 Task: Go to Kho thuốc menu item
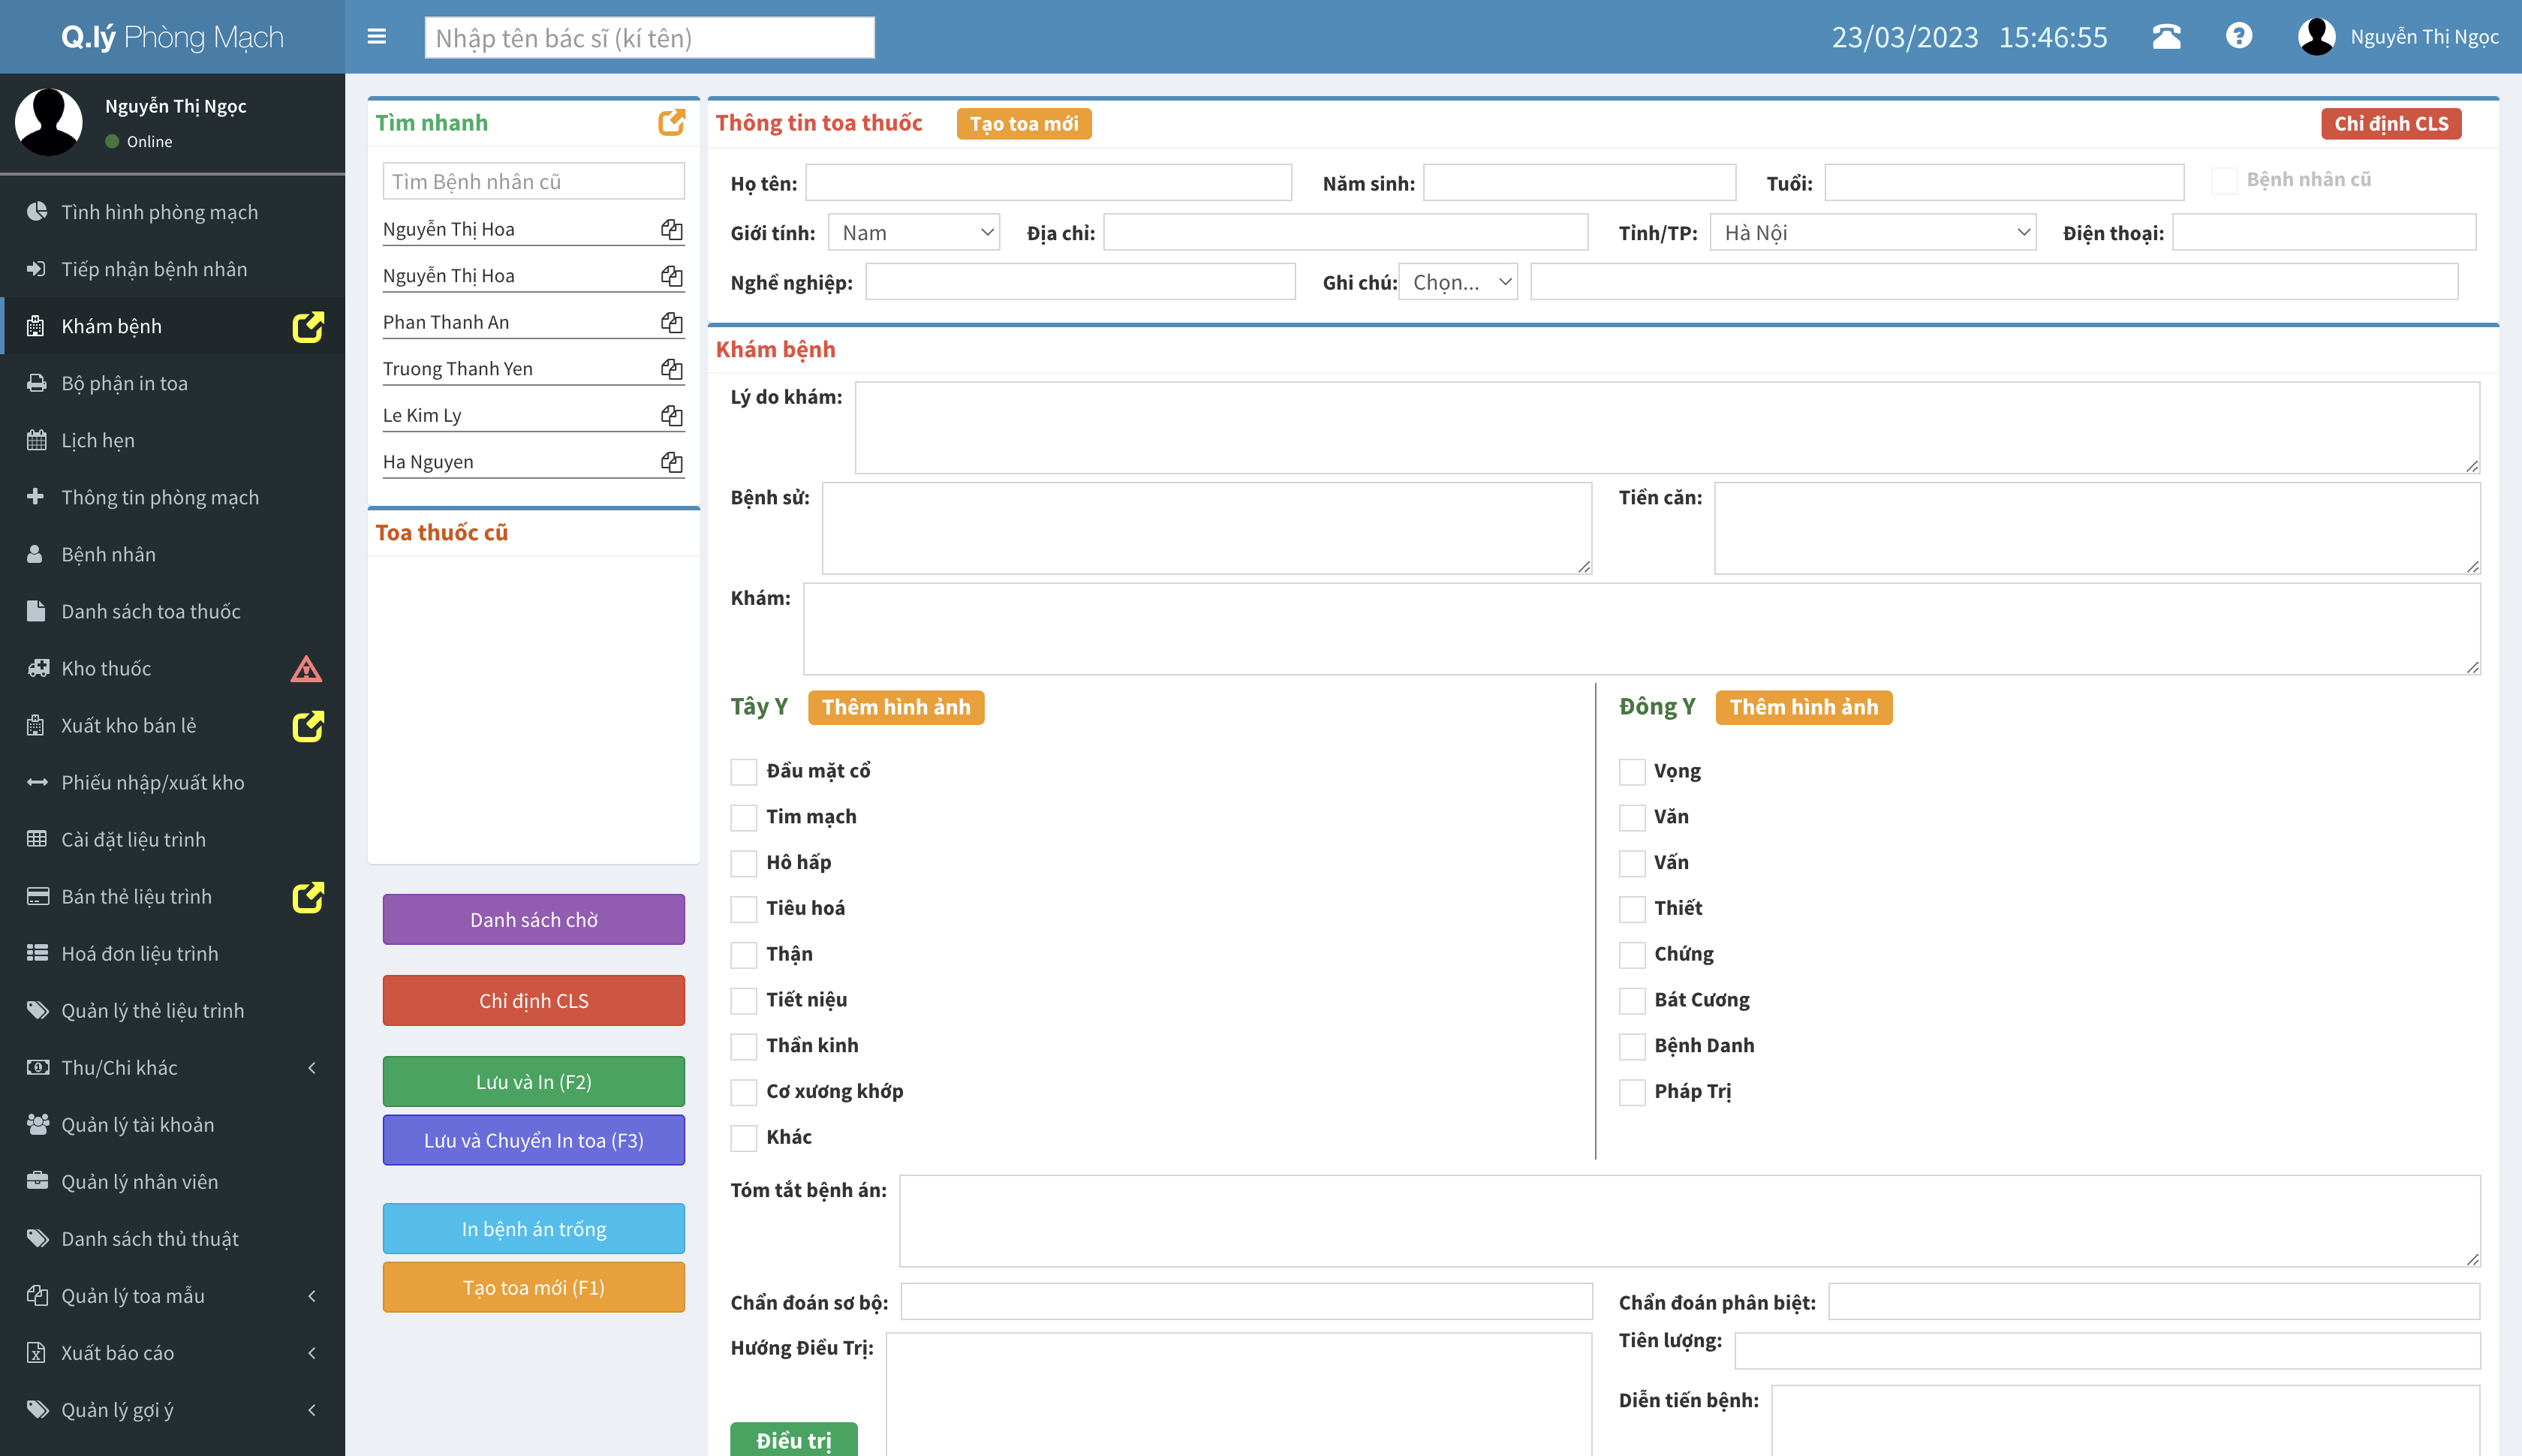pos(172,668)
